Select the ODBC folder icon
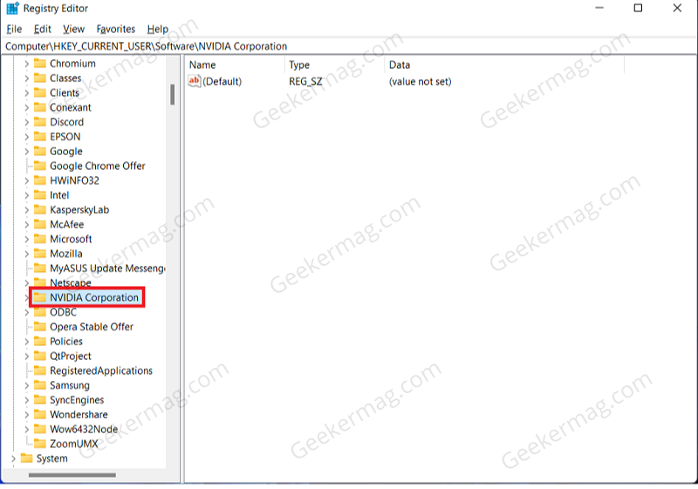This screenshot has width=698, height=489. [x=40, y=312]
